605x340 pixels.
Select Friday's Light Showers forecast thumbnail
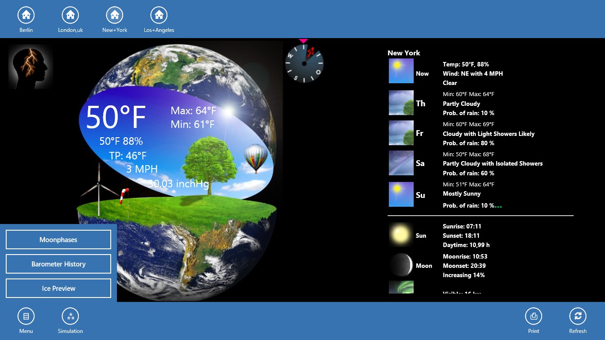coord(401,133)
